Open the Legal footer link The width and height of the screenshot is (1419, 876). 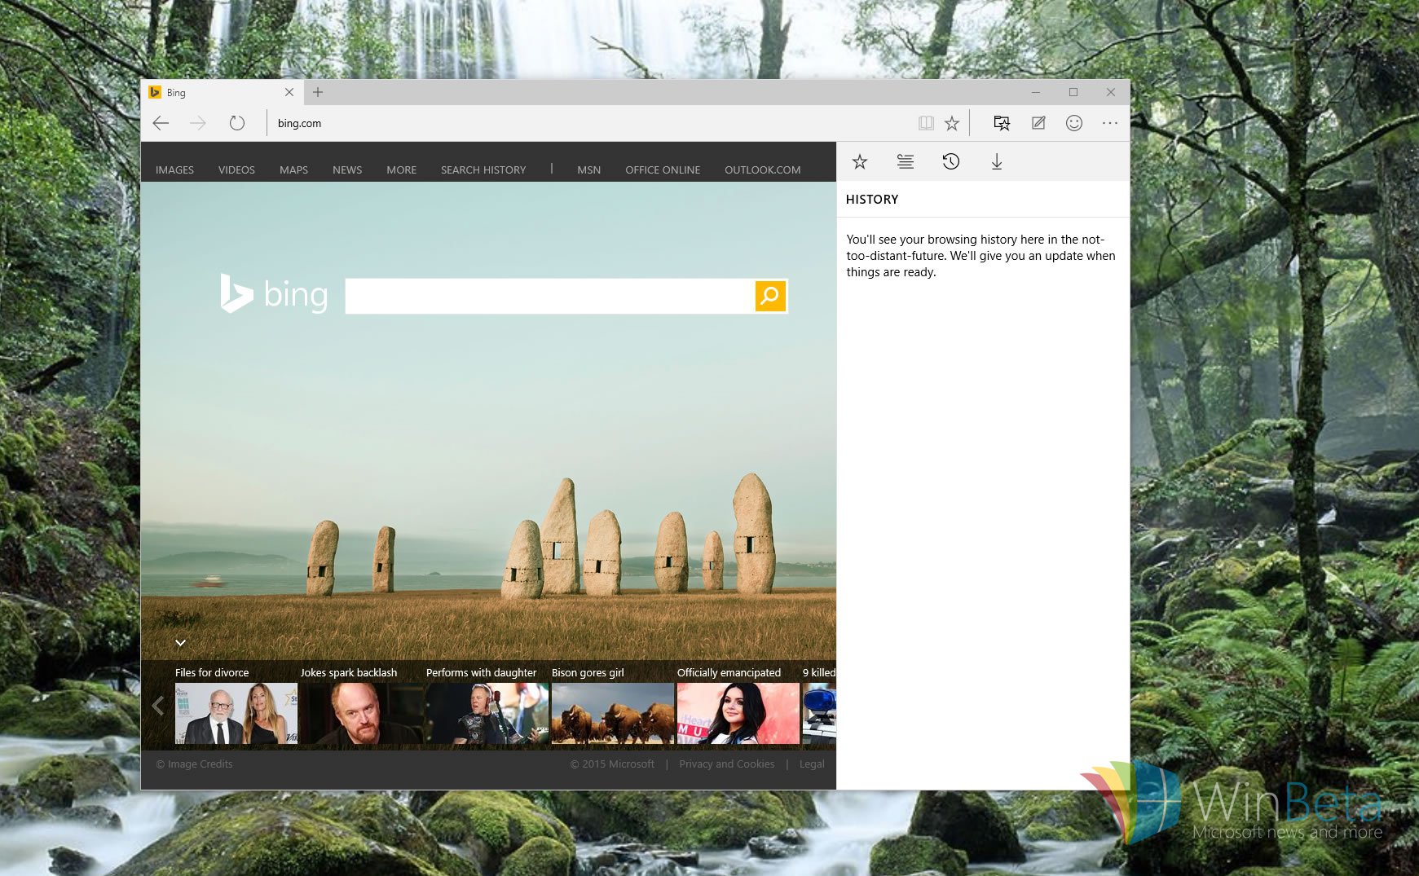coord(812,764)
